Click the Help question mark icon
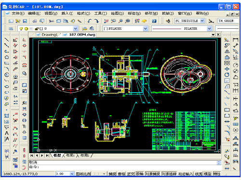The image size is (241, 180). pyautogui.click(x=154, y=21)
